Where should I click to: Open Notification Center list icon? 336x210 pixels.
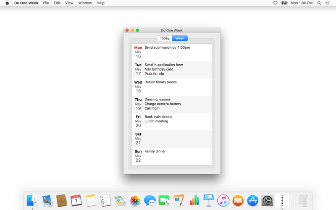click(328, 3)
